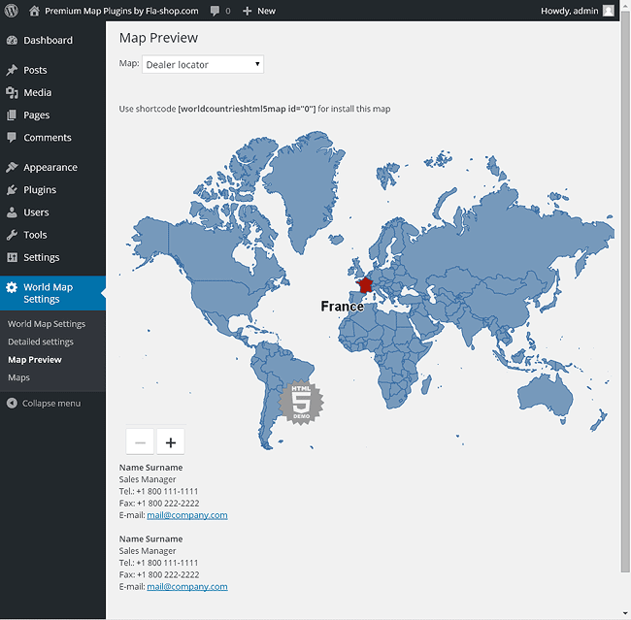This screenshot has width=631, height=620.
Task: Select Map Preview submenu link
Action: [35, 360]
